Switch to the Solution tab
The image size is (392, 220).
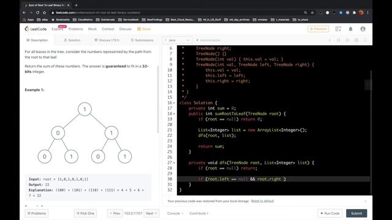pos(72,40)
